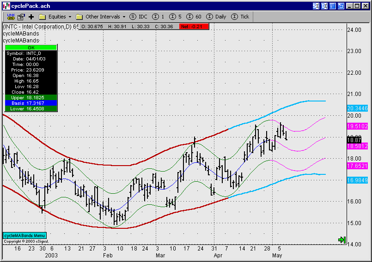This screenshot has width=372, height=262.
Task: Click the Basis 17.3167 row
Action: (31, 103)
